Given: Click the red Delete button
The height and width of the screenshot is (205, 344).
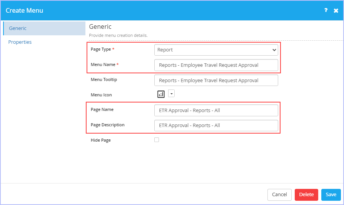Looking at the screenshot, I should pyautogui.click(x=306, y=195).
